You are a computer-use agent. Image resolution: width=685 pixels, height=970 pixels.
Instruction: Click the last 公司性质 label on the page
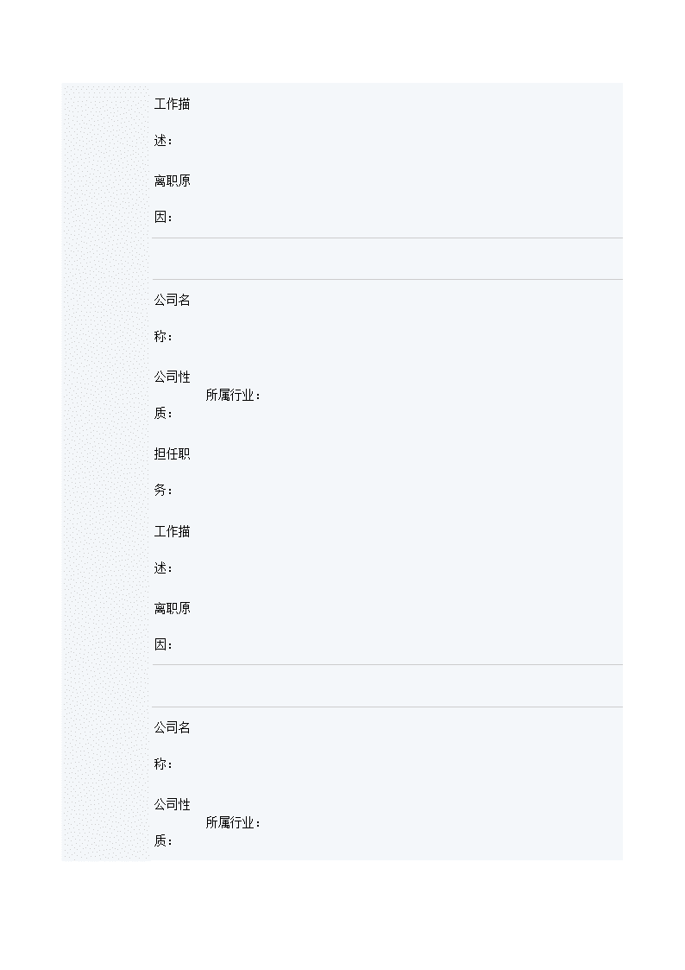172,822
